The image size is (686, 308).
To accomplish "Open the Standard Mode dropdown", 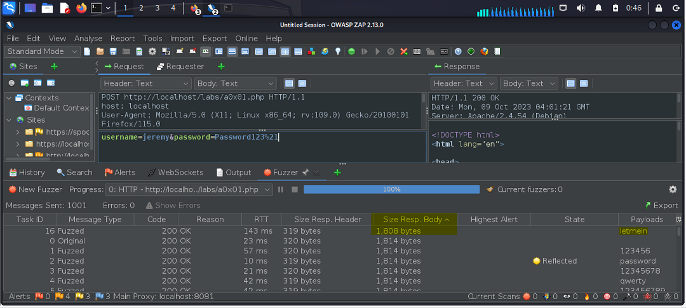I will pyautogui.click(x=42, y=51).
